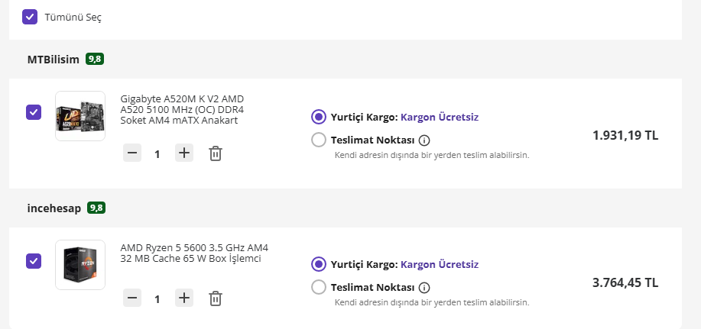Increase Gigabyte motherboard quantity with plus

183,153
